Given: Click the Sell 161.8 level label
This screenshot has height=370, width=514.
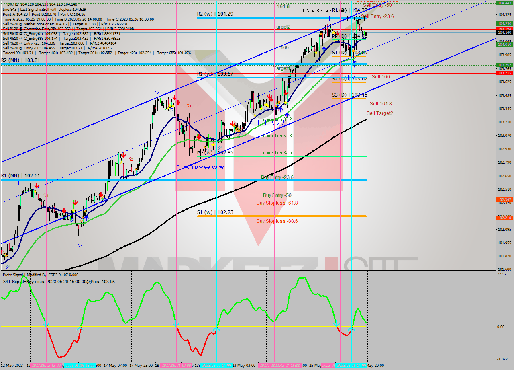Looking at the screenshot, I should 381,103.
